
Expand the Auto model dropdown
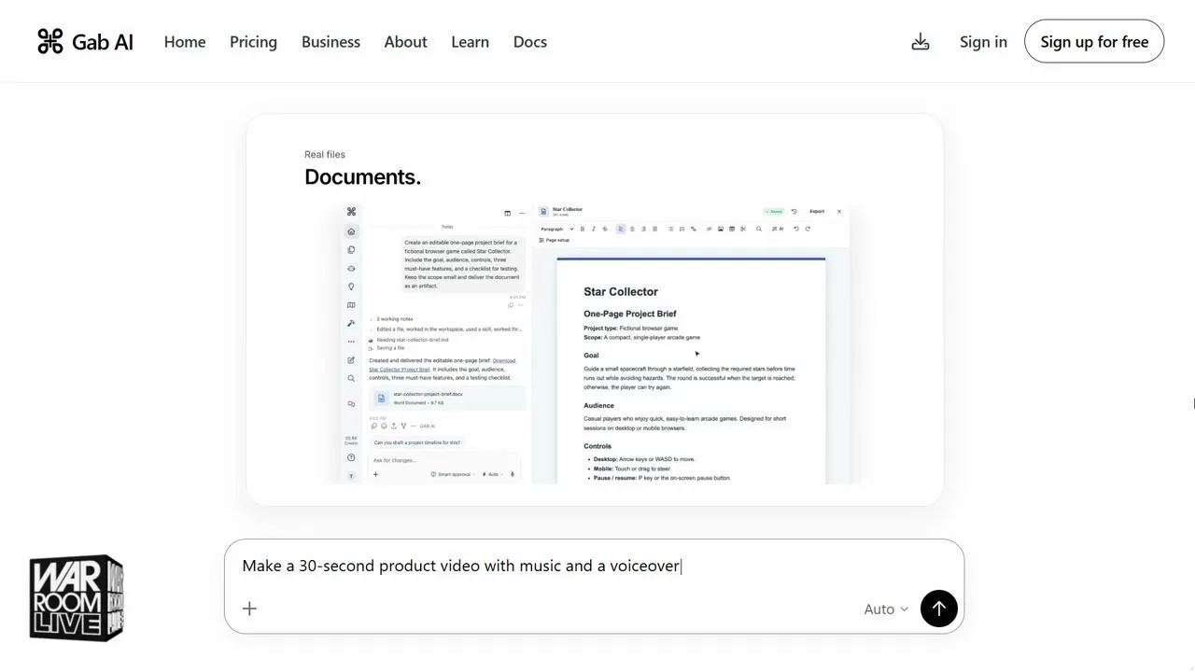point(886,609)
